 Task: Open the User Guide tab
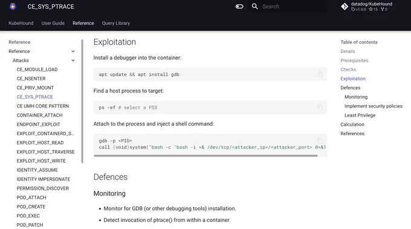(53, 23)
